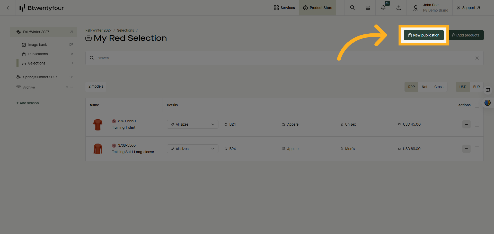494x234 pixels.
Task: Open the stacked list icon in header
Action: pyautogui.click(x=368, y=8)
